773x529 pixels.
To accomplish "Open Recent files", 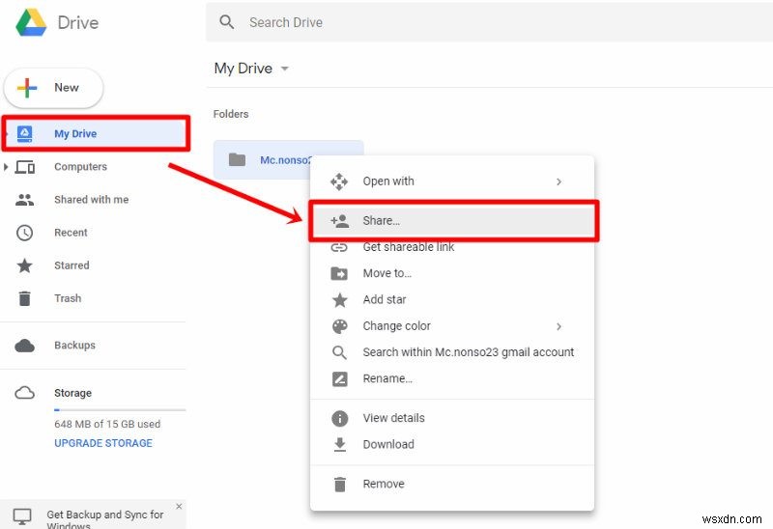I will 71,233.
